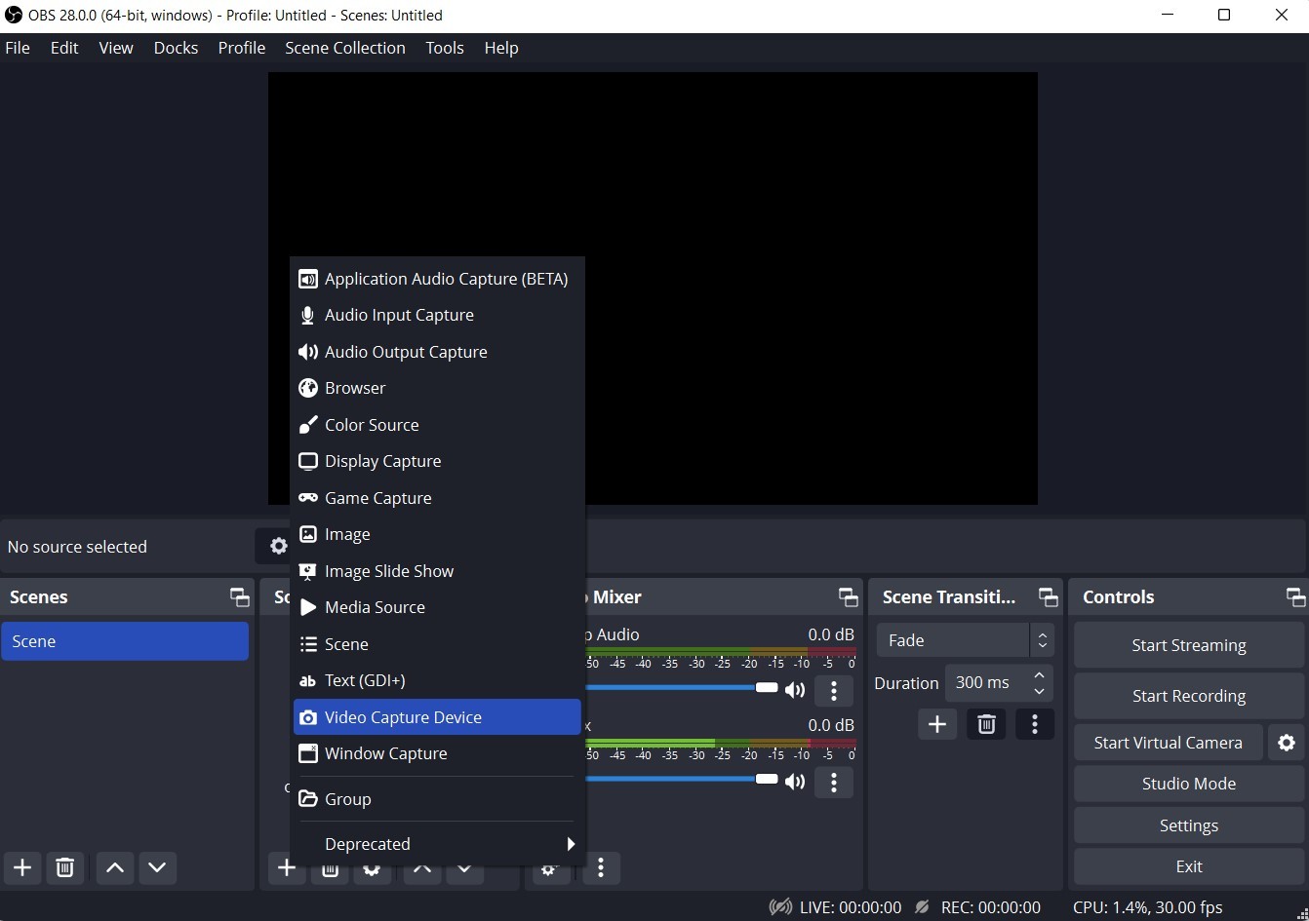Open the Profile menu
This screenshot has width=1309, height=921.
click(x=242, y=48)
